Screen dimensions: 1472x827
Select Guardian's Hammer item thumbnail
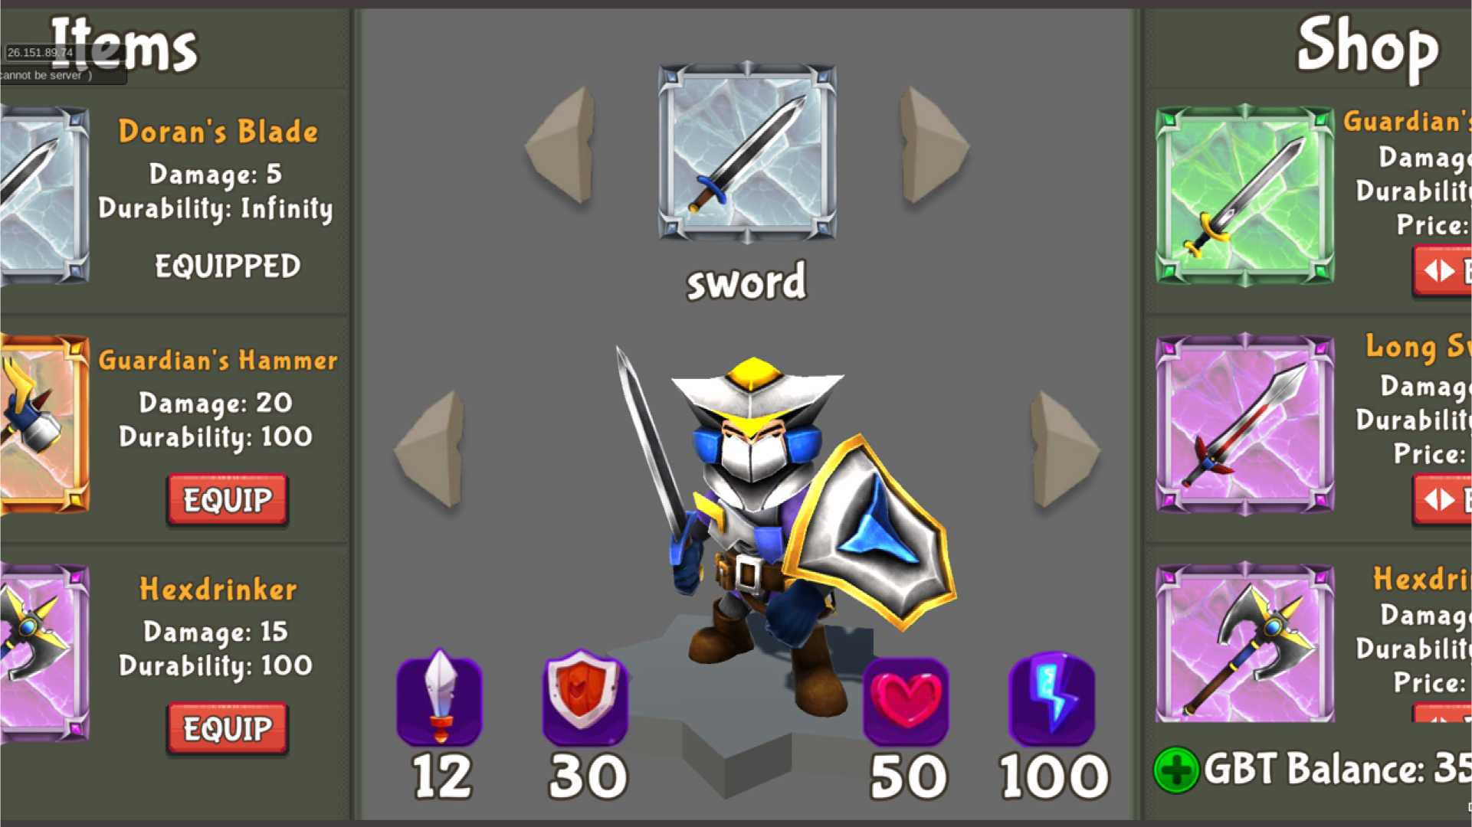click(44, 423)
